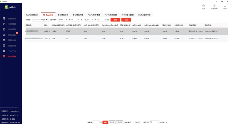Click the red 搜索 search button
The height and width of the screenshot is (124, 228).
point(115,20)
